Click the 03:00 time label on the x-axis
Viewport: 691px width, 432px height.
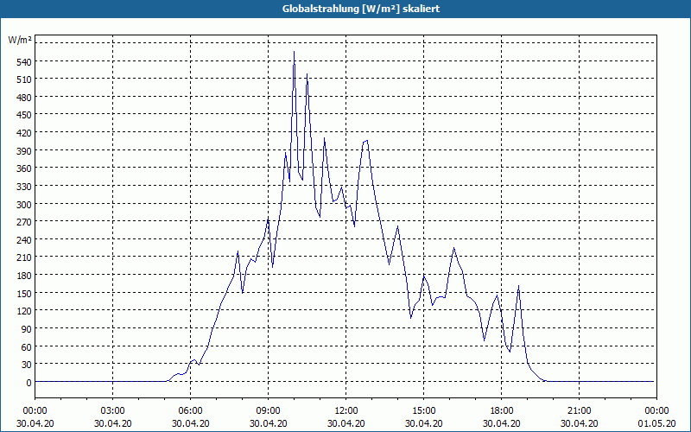(113, 411)
